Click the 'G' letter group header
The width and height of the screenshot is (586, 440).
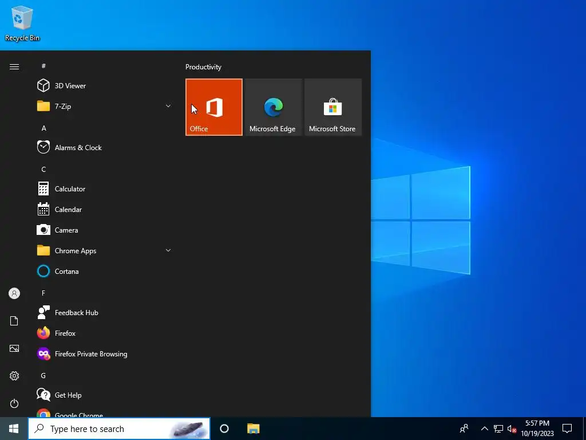[x=43, y=375]
